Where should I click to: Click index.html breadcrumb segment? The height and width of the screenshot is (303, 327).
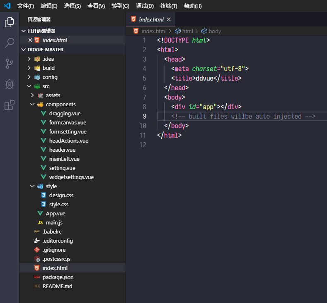(154, 31)
